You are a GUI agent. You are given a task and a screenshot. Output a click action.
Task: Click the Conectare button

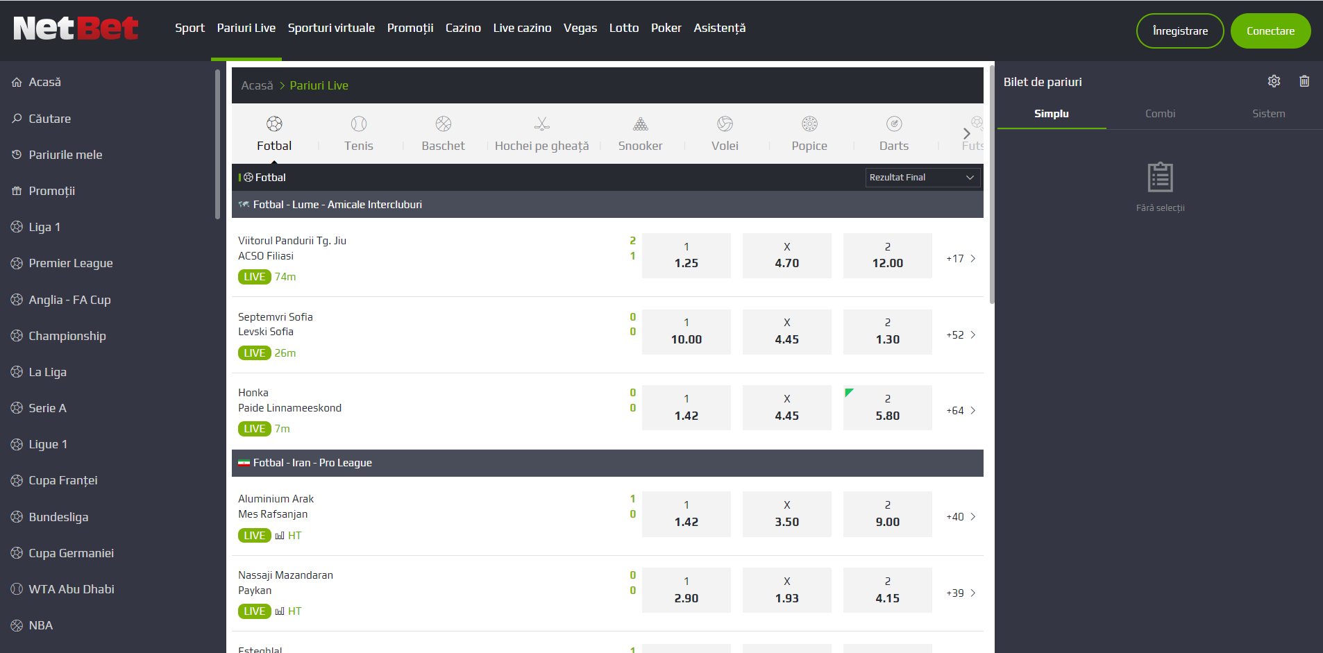pyautogui.click(x=1270, y=31)
